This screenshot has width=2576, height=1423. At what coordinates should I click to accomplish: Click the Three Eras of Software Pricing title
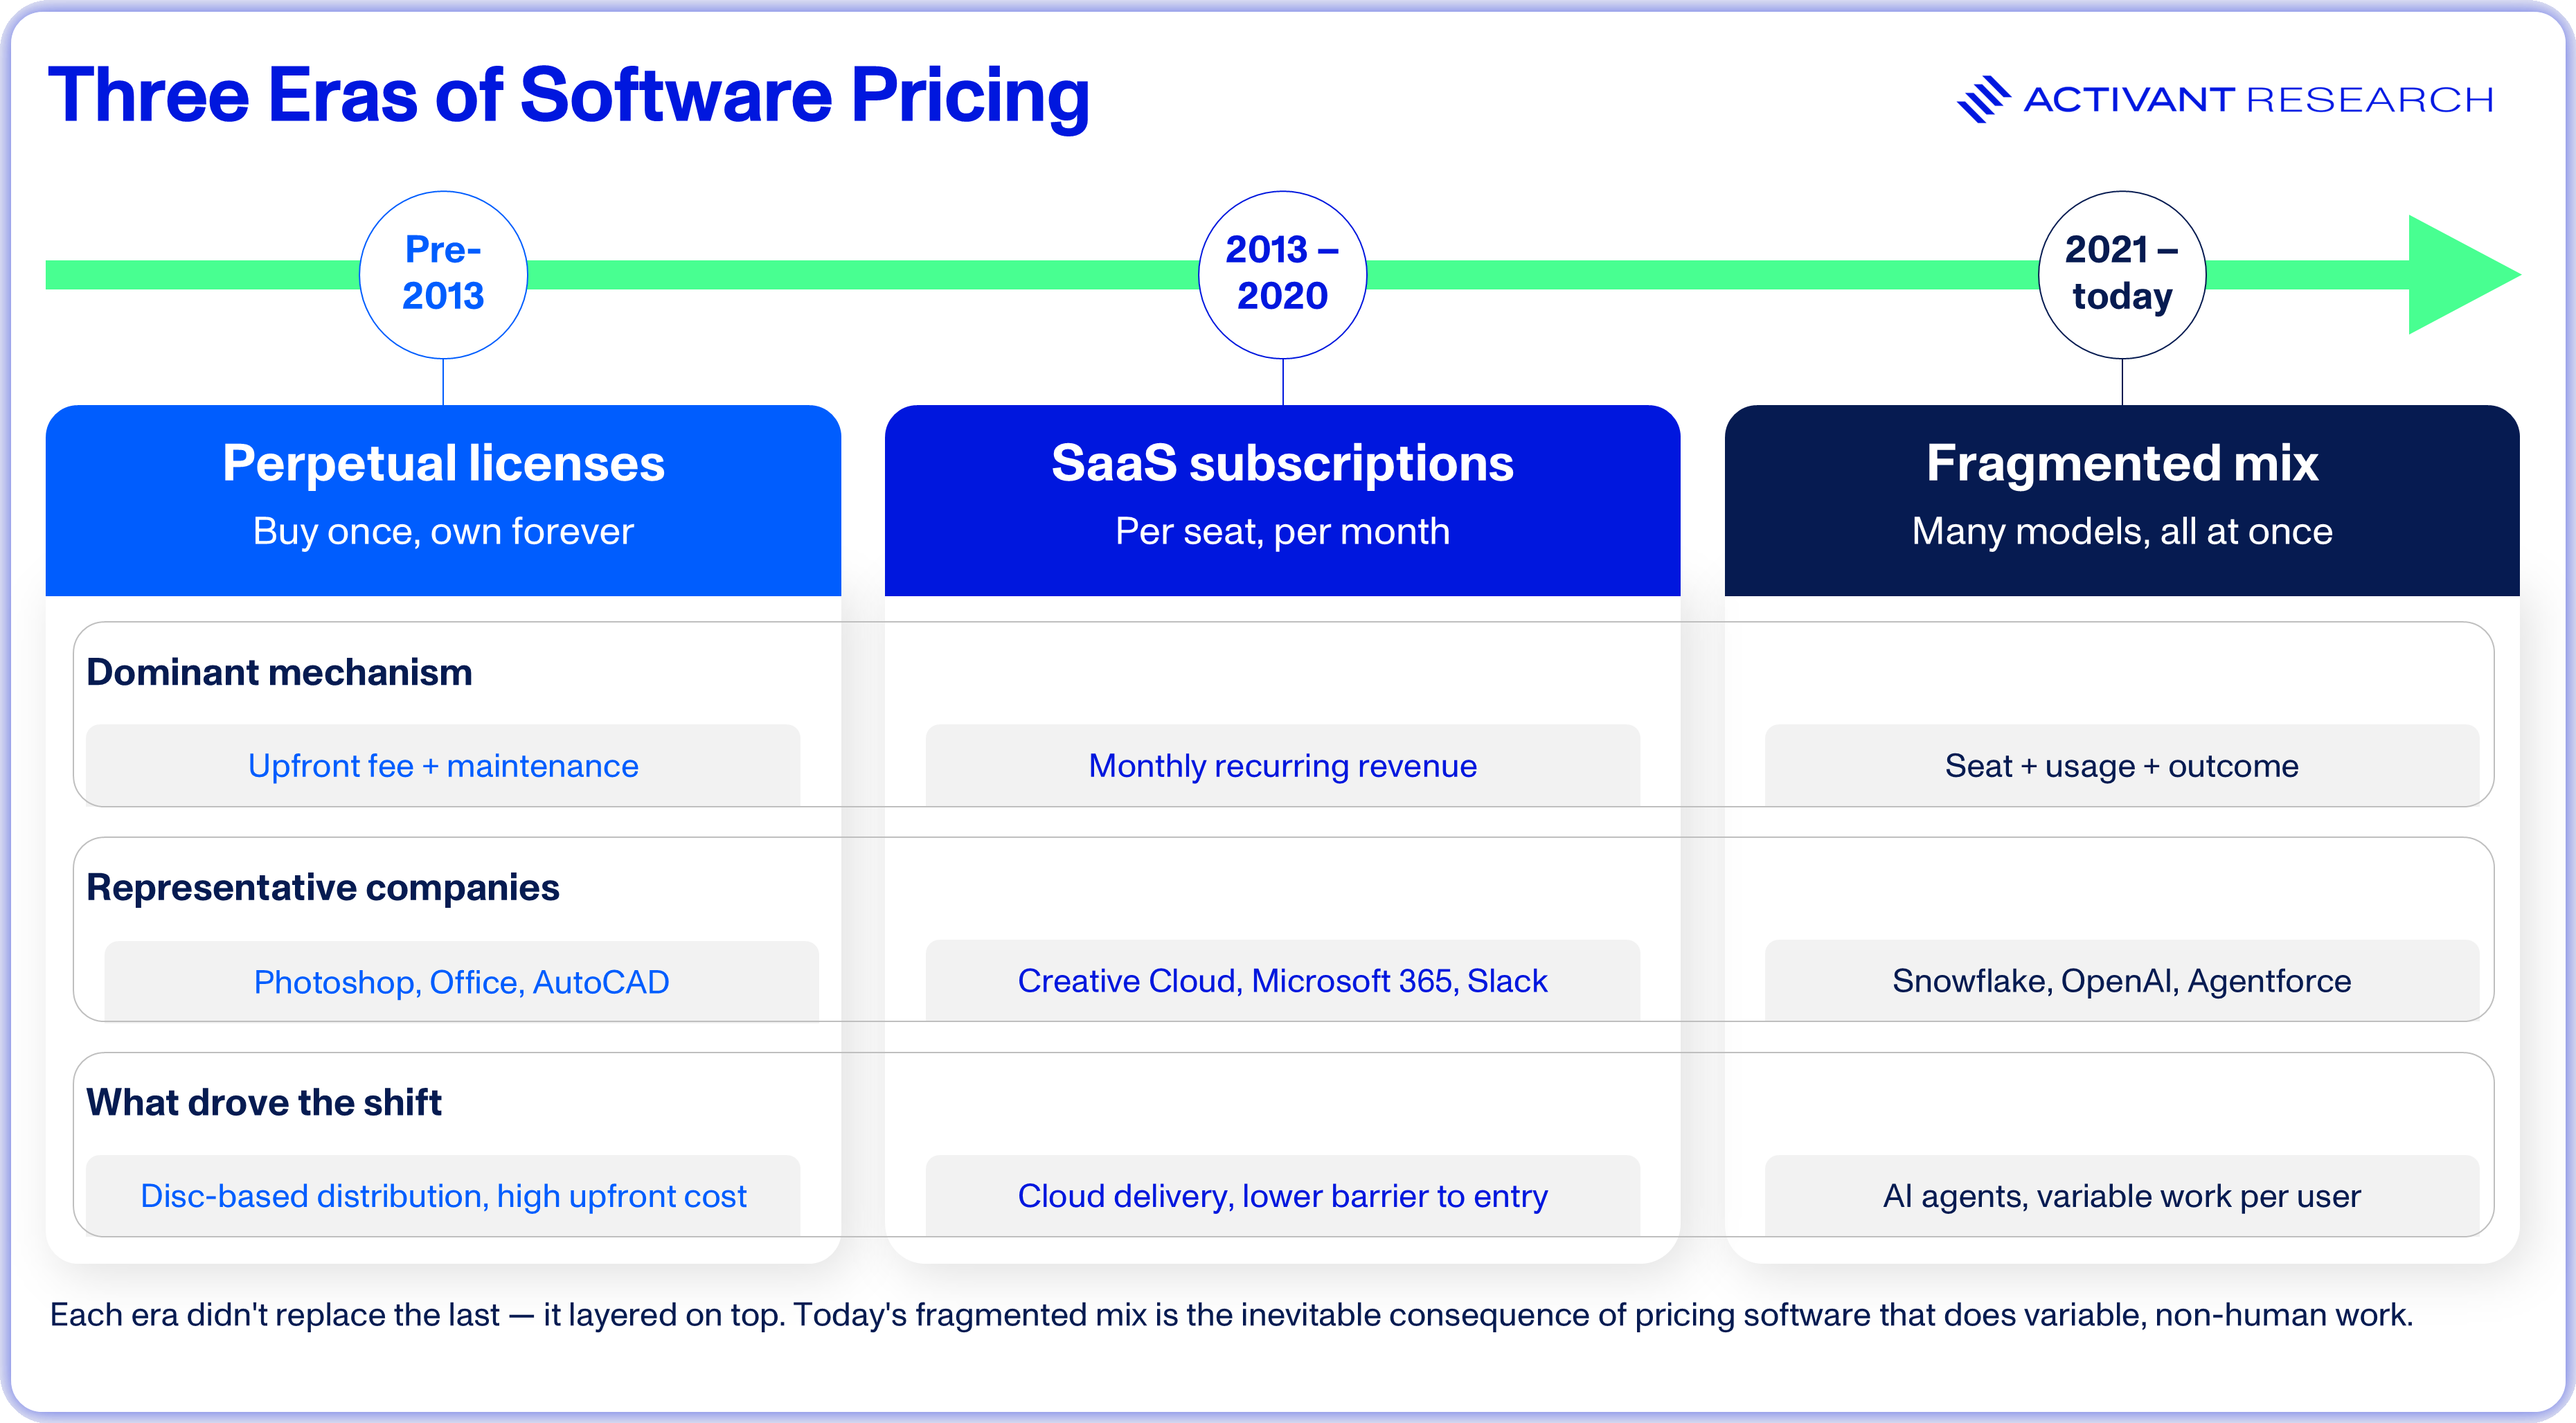click(x=568, y=96)
